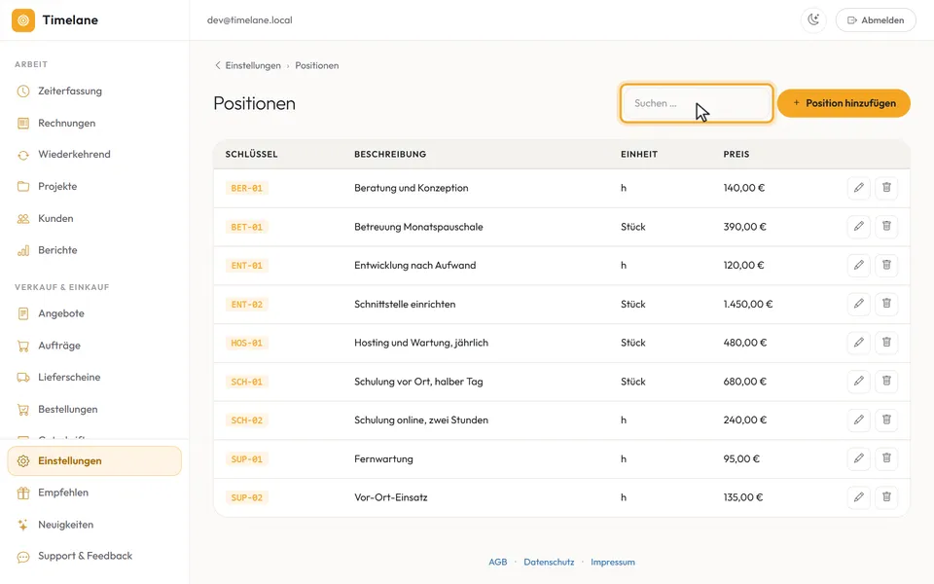Open Bestellungen
Image resolution: width=934 pixels, height=584 pixels.
(x=94, y=410)
